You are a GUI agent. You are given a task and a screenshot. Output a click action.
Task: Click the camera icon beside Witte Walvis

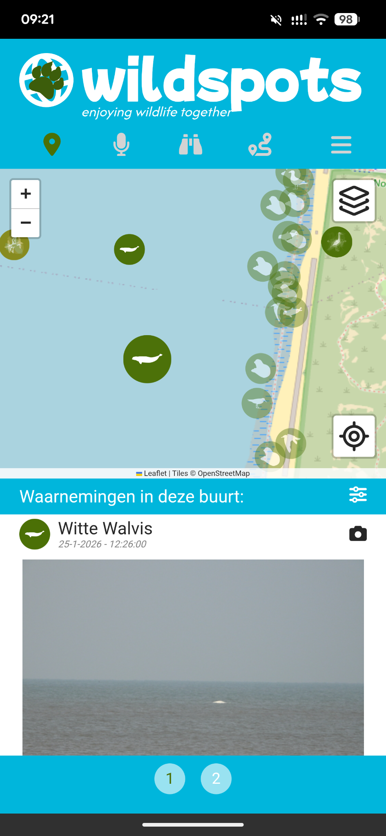coord(358,534)
